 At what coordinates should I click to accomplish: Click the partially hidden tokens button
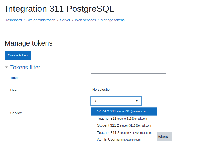164,137
